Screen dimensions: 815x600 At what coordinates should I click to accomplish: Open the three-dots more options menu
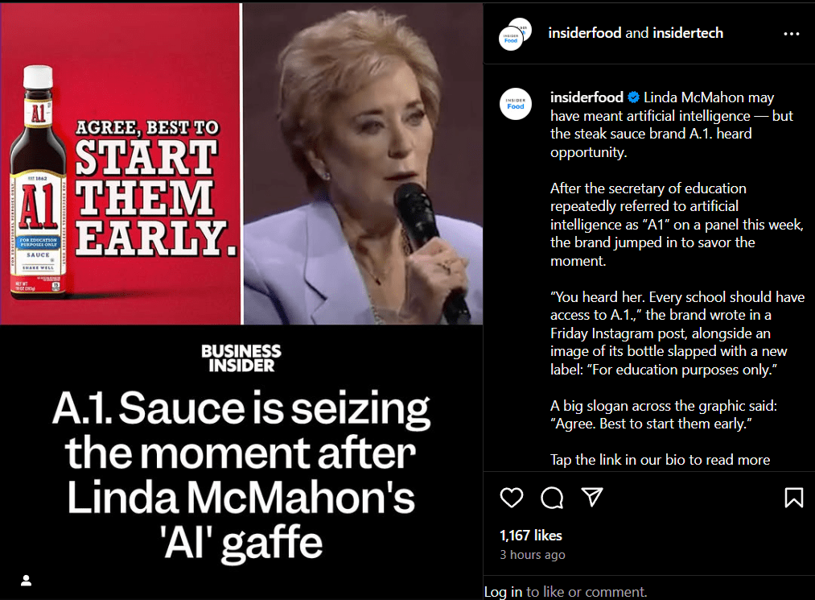pyautogui.click(x=792, y=34)
